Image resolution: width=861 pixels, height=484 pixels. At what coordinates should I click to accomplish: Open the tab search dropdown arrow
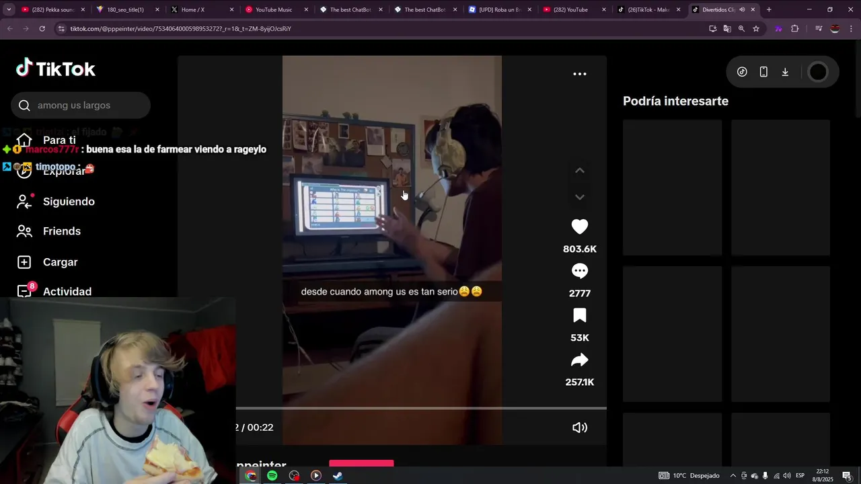pyautogui.click(x=9, y=9)
